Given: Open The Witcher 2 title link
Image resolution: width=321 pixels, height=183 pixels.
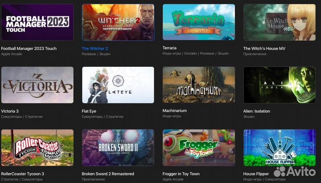Looking at the screenshot, I should point(95,49).
